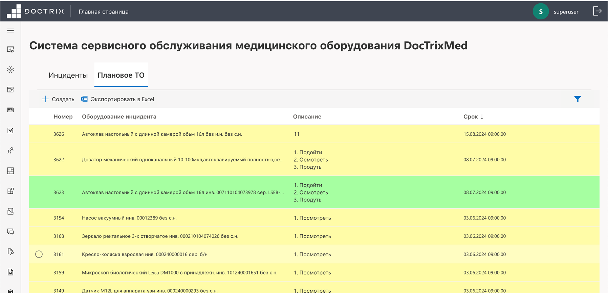Click the document search sidebar icon
Viewport: 608px width, 293px height.
10,252
